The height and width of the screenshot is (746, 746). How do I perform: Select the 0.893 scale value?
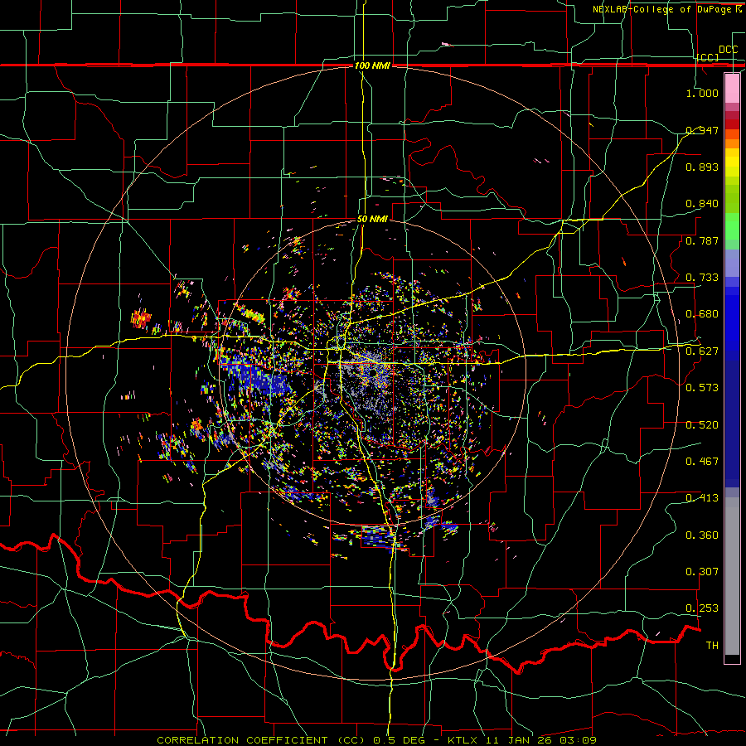702,167
